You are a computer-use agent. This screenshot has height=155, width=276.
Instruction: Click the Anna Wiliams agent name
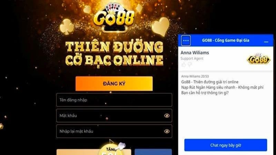[195, 53]
